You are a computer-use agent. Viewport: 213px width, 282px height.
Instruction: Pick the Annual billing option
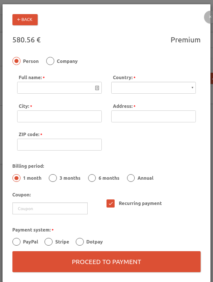(131, 178)
